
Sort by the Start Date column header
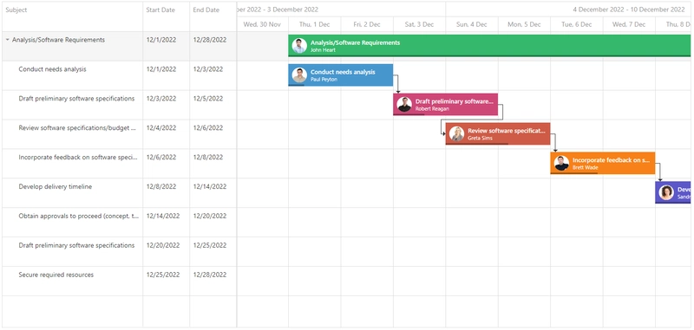[x=167, y=16]
